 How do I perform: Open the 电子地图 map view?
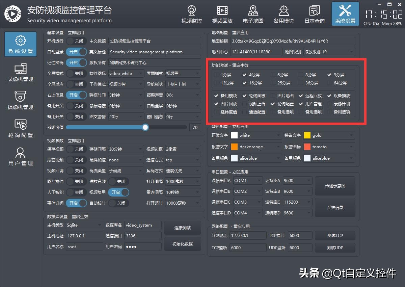[253, 14]
